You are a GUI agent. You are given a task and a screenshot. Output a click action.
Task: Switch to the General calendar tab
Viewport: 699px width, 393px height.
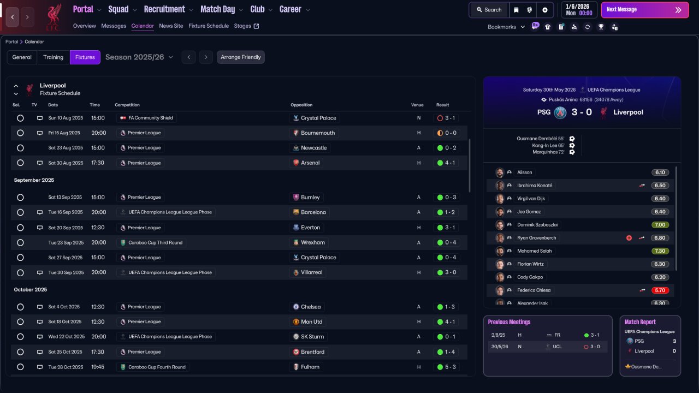[22, 57]
